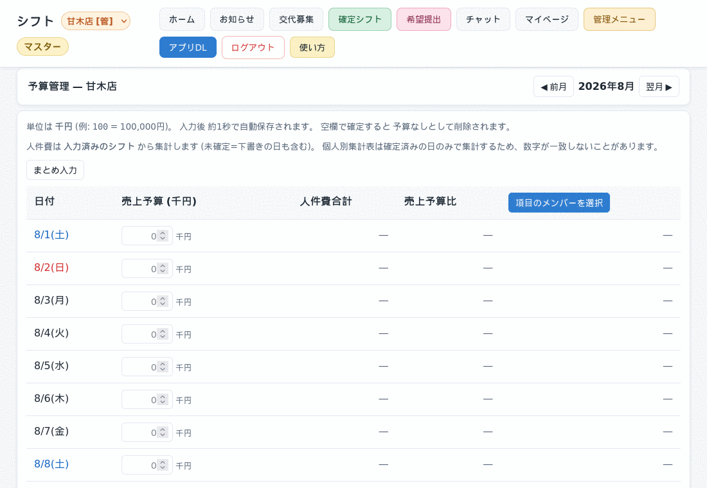This screenshot has width=707, height=488.
Task: Go to the ホーム page
Action: 182,19
